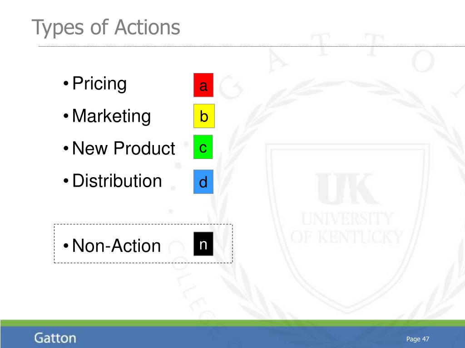Click the dotted line under the title

coord(252,47)
